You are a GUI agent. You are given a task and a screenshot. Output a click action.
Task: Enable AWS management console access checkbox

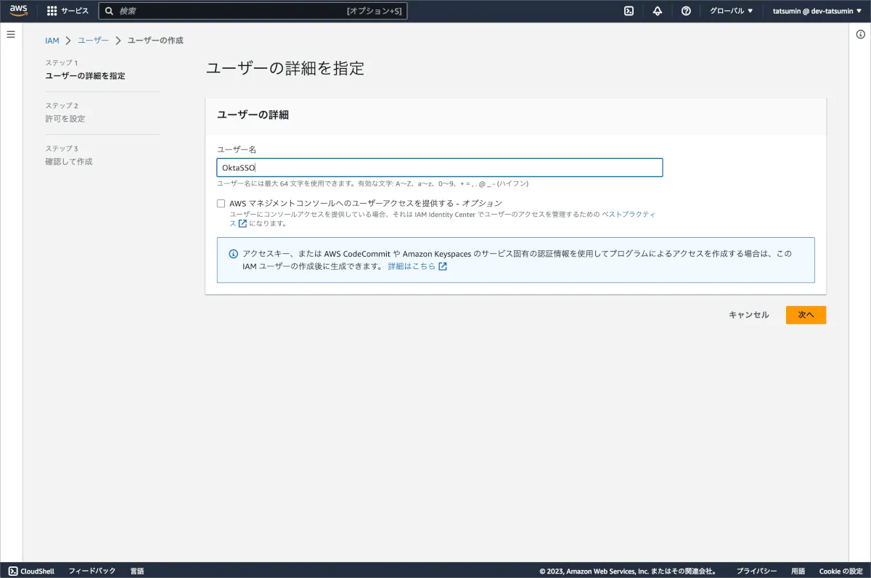[x=221, y=204]
